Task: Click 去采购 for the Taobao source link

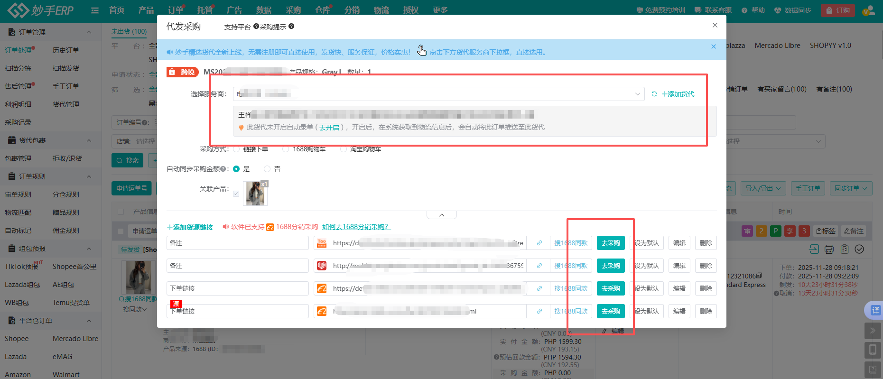Action: tap(611, 243)
